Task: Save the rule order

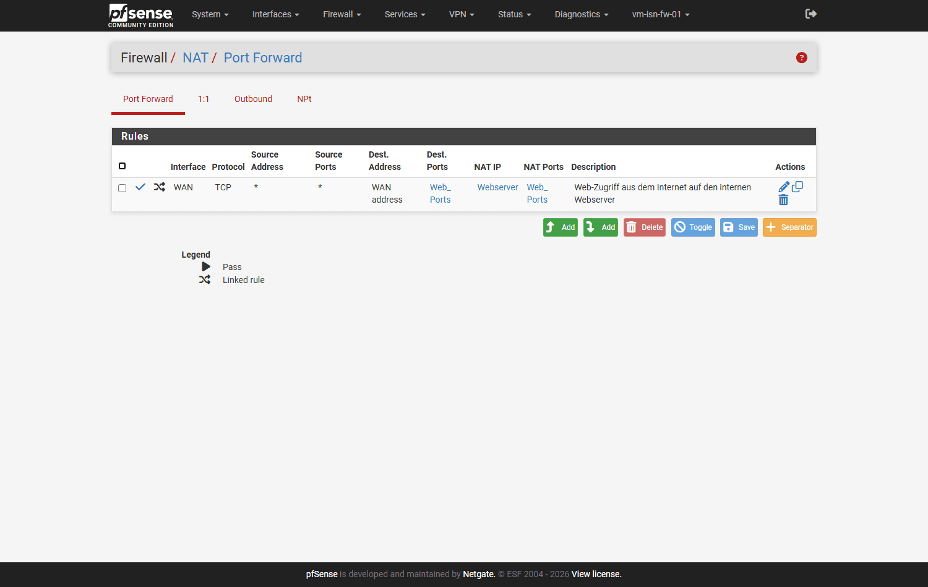Action: coord(739,227)
